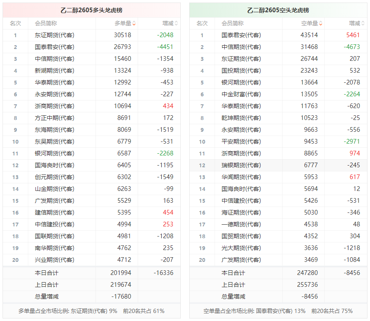
Task: Click 华泰期货(代客) in long table
Action: tap(54, 82)
